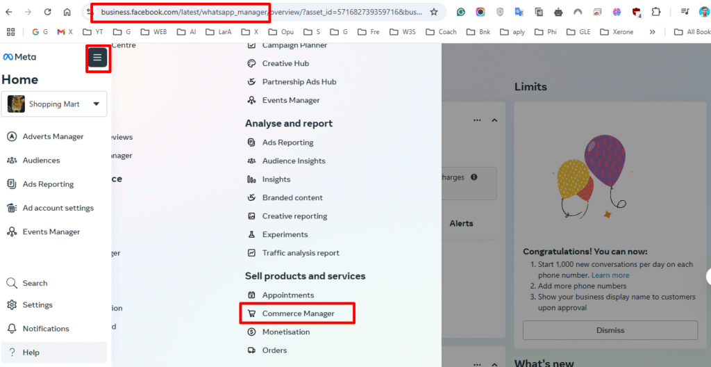Open Settings via the gear icon
Image resolution: width=711 pixels, height=367 pixels.
coord(12,304)
